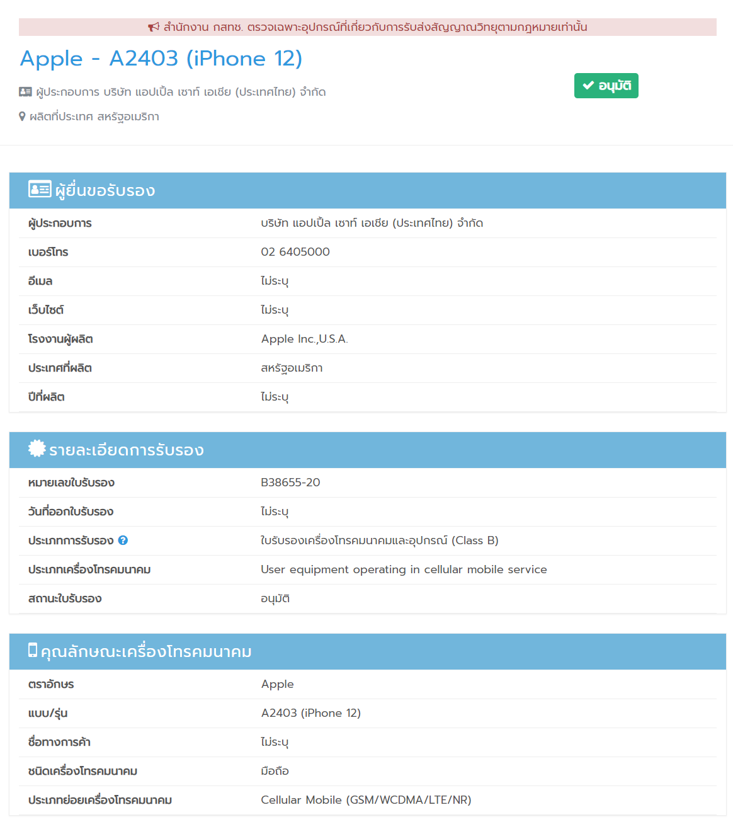Click the ไม่ระบุ value in อีเมล row
The image size is (733, 834).
(275, 281)
